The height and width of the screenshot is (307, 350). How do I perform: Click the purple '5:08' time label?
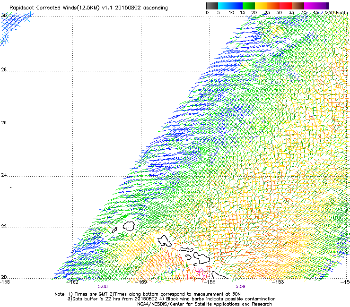point(103,287)
